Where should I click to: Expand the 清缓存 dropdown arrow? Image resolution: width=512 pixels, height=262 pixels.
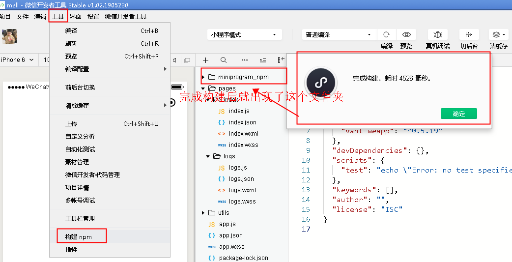504,34
